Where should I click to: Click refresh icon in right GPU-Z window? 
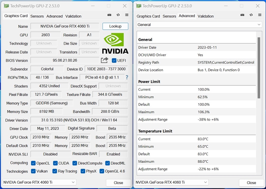pyautogui.click(x=251, y=15)
